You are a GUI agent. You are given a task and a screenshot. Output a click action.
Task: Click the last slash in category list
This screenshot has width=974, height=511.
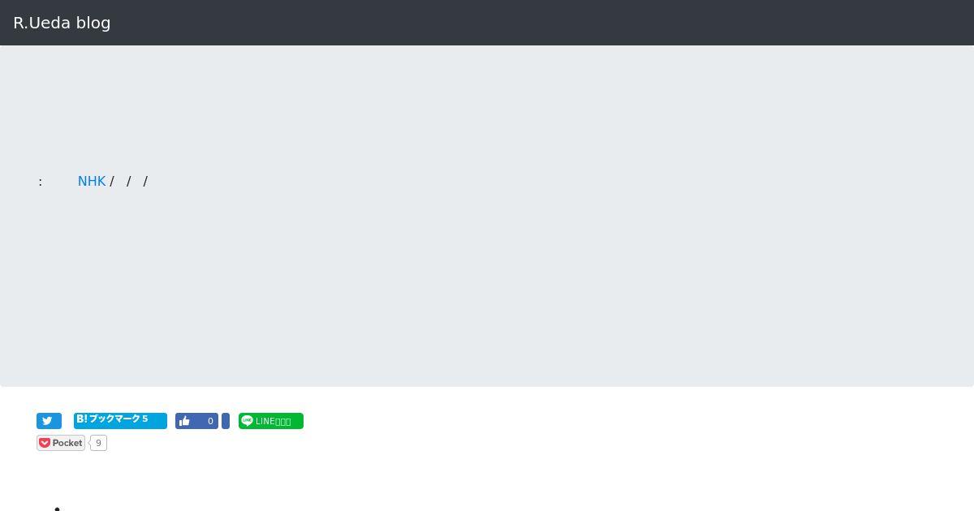click(x=145, y=181)
